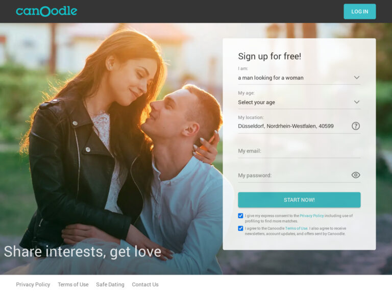Click the Canoodle logo
392x294 pixels.
[46, 11]
